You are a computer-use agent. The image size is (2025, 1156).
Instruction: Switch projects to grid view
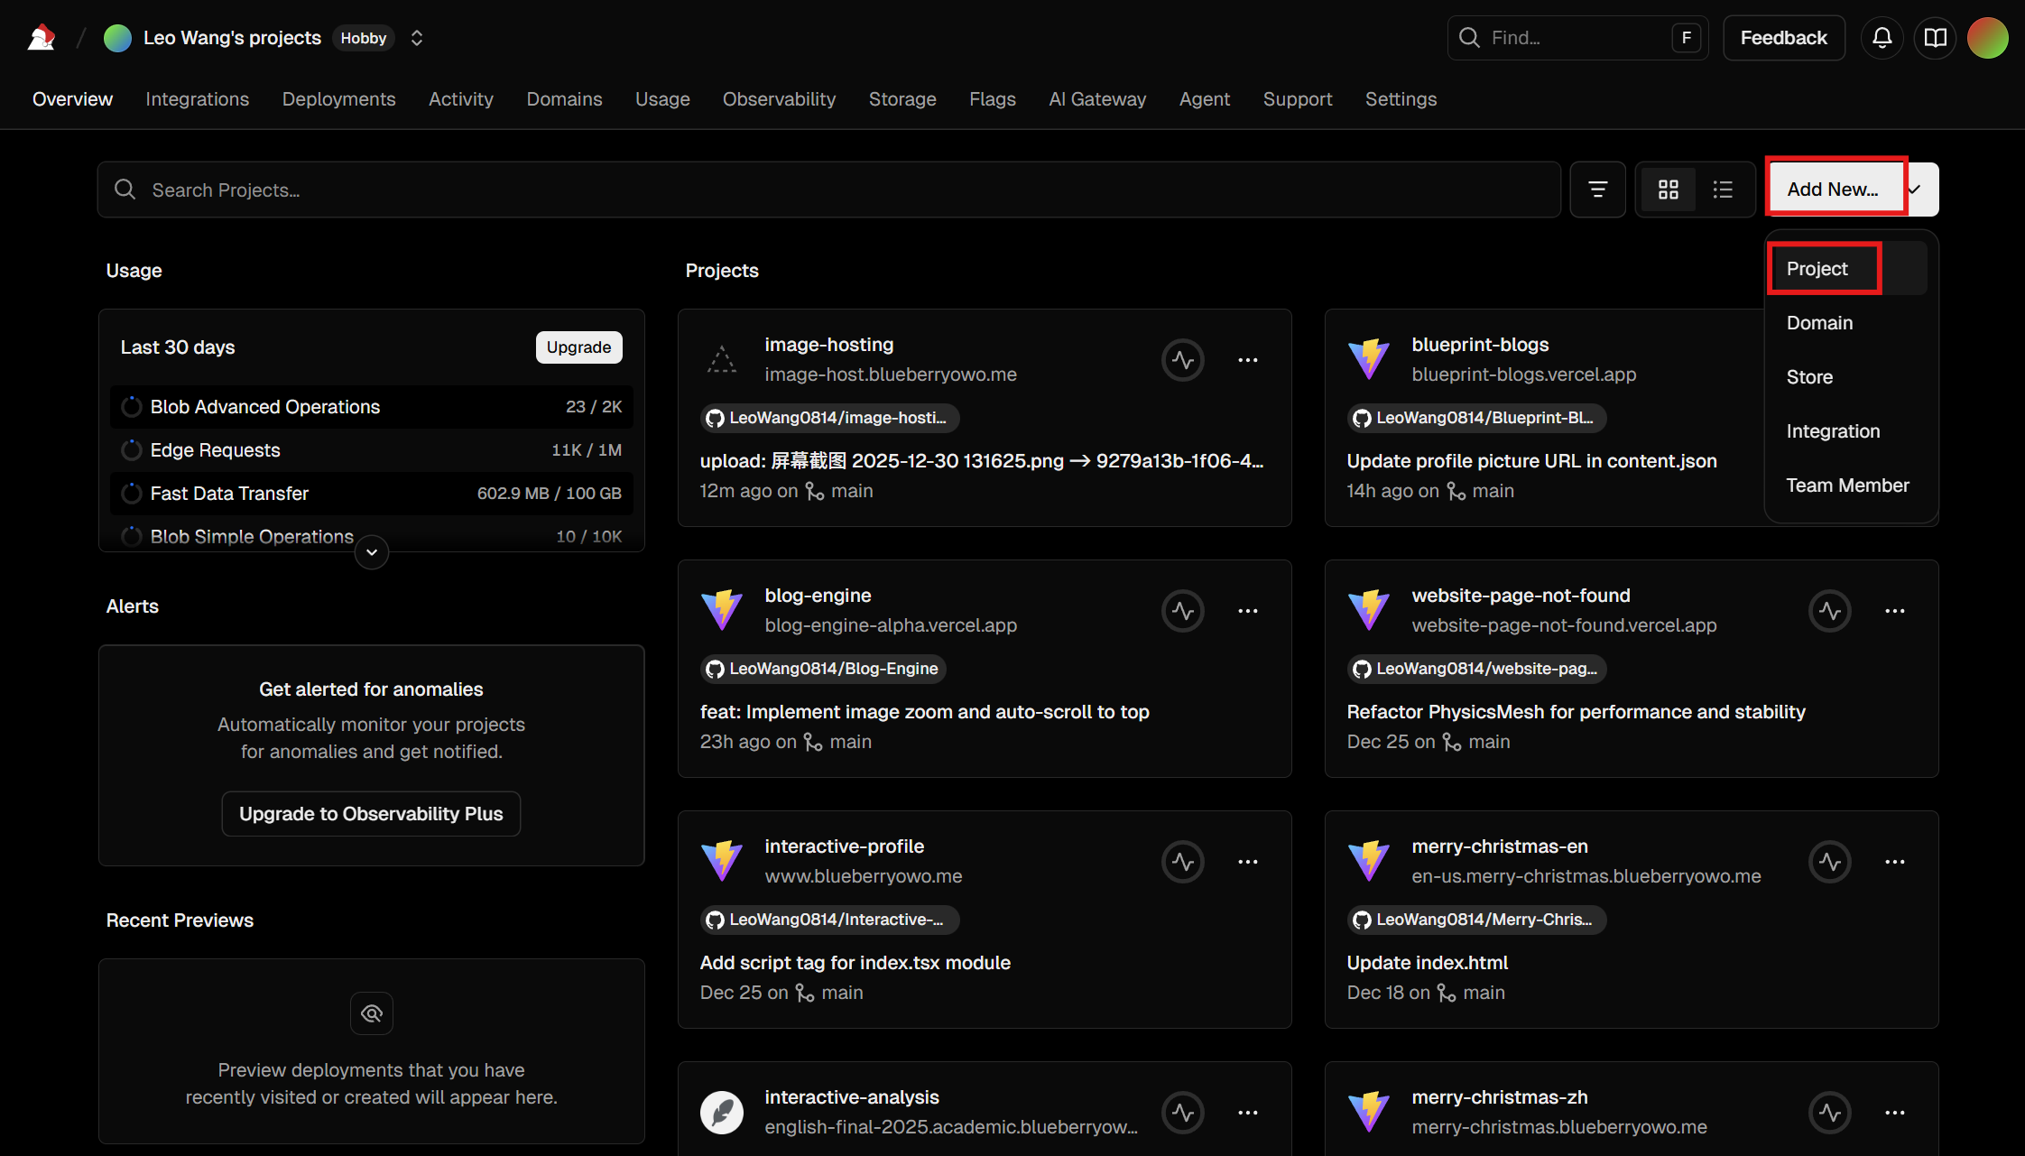tap(1668, 190)
